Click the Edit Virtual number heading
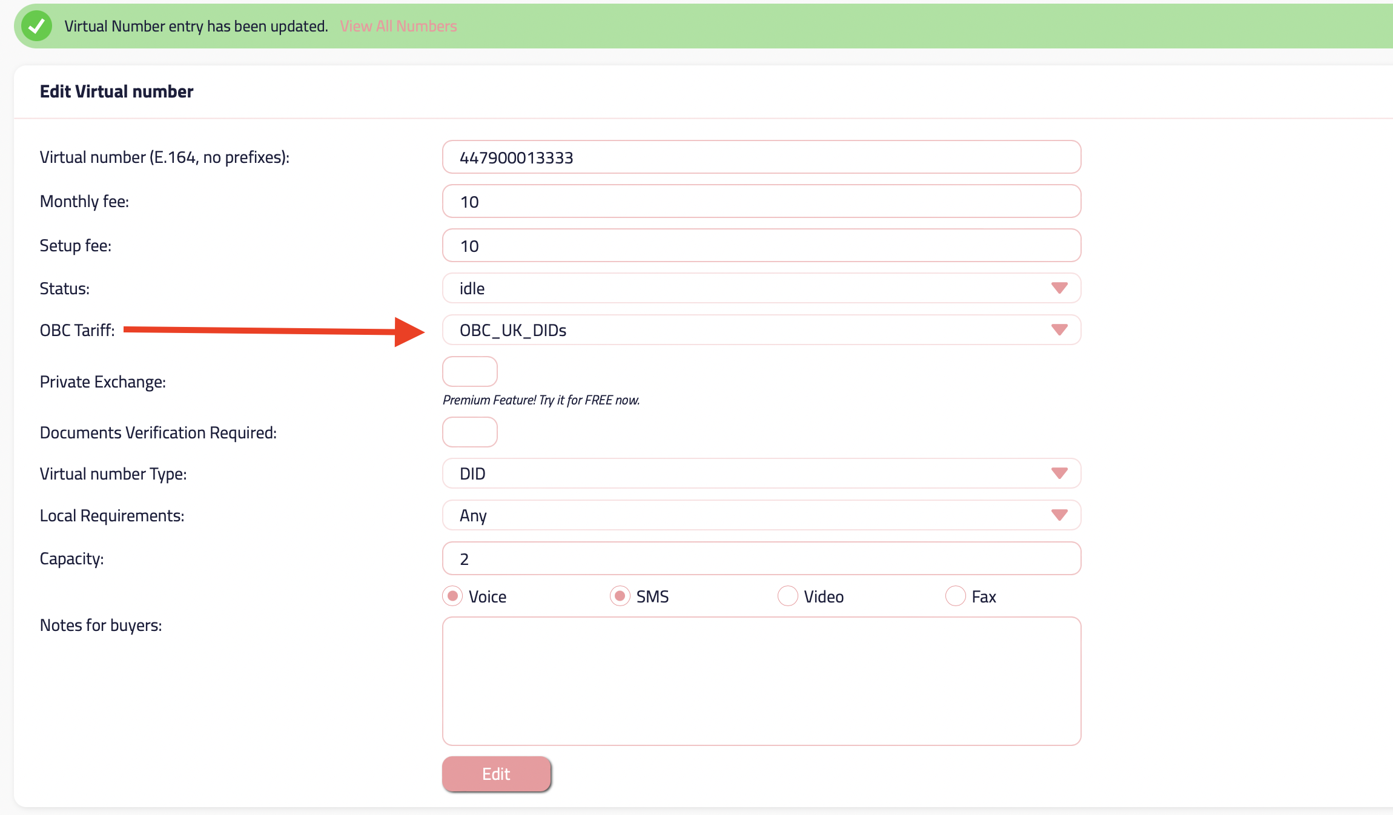 tap(116, 91)
